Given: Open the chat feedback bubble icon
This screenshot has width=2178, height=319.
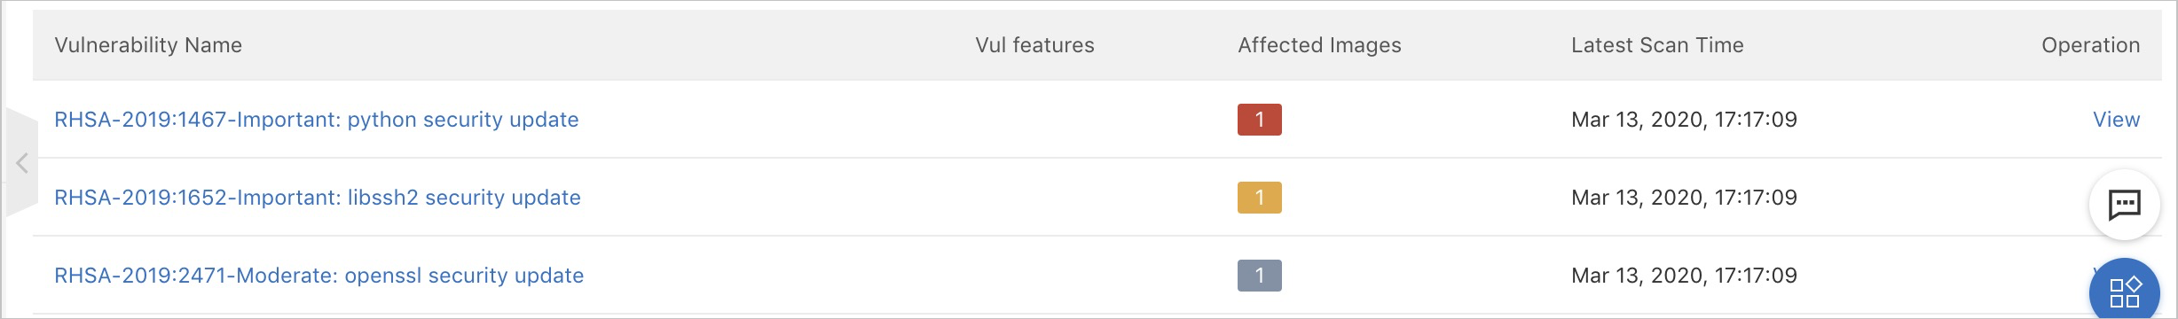Looking at the screenshot, I should [2124, 205].
